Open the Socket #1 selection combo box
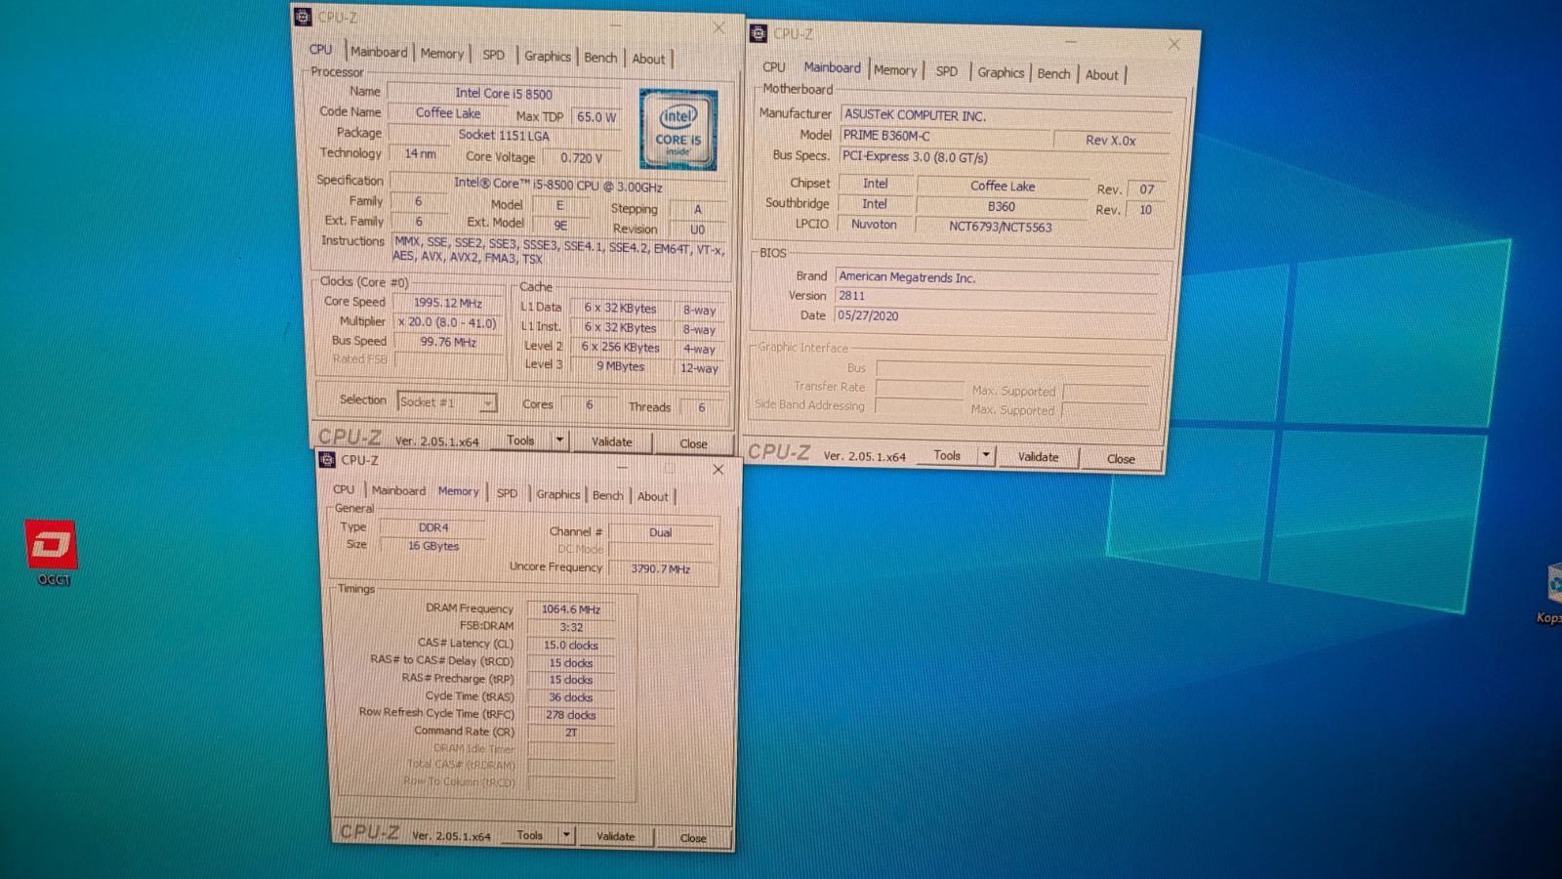This screenshot has height=879, width=1562. pos(447,402)
